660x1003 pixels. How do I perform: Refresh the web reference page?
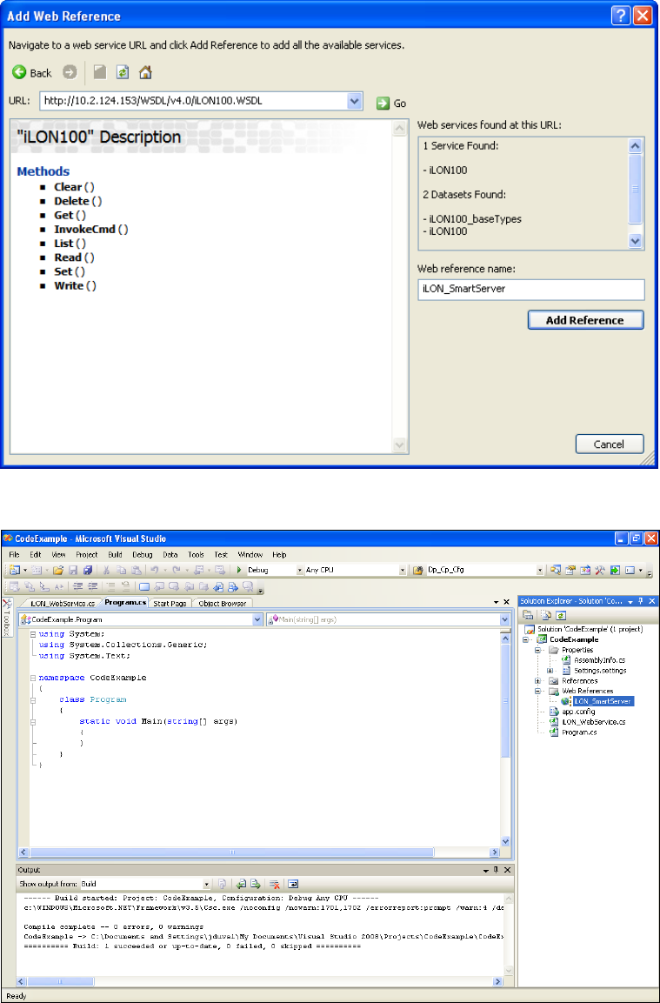(x=122, y=72)
